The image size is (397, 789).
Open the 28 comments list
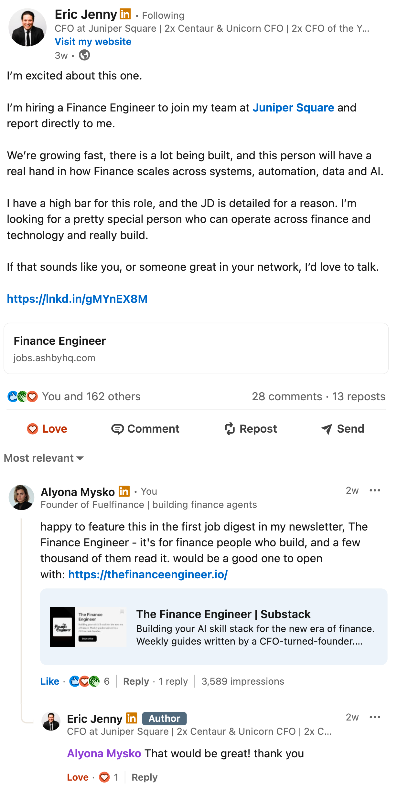tap(287, 396)
